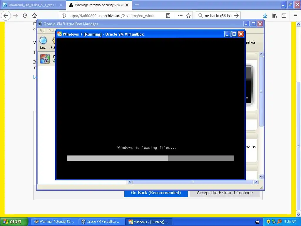Reload the page with the refresh icon
The height and width of the screenshot is (226, 301).
(x=25, y=16)
